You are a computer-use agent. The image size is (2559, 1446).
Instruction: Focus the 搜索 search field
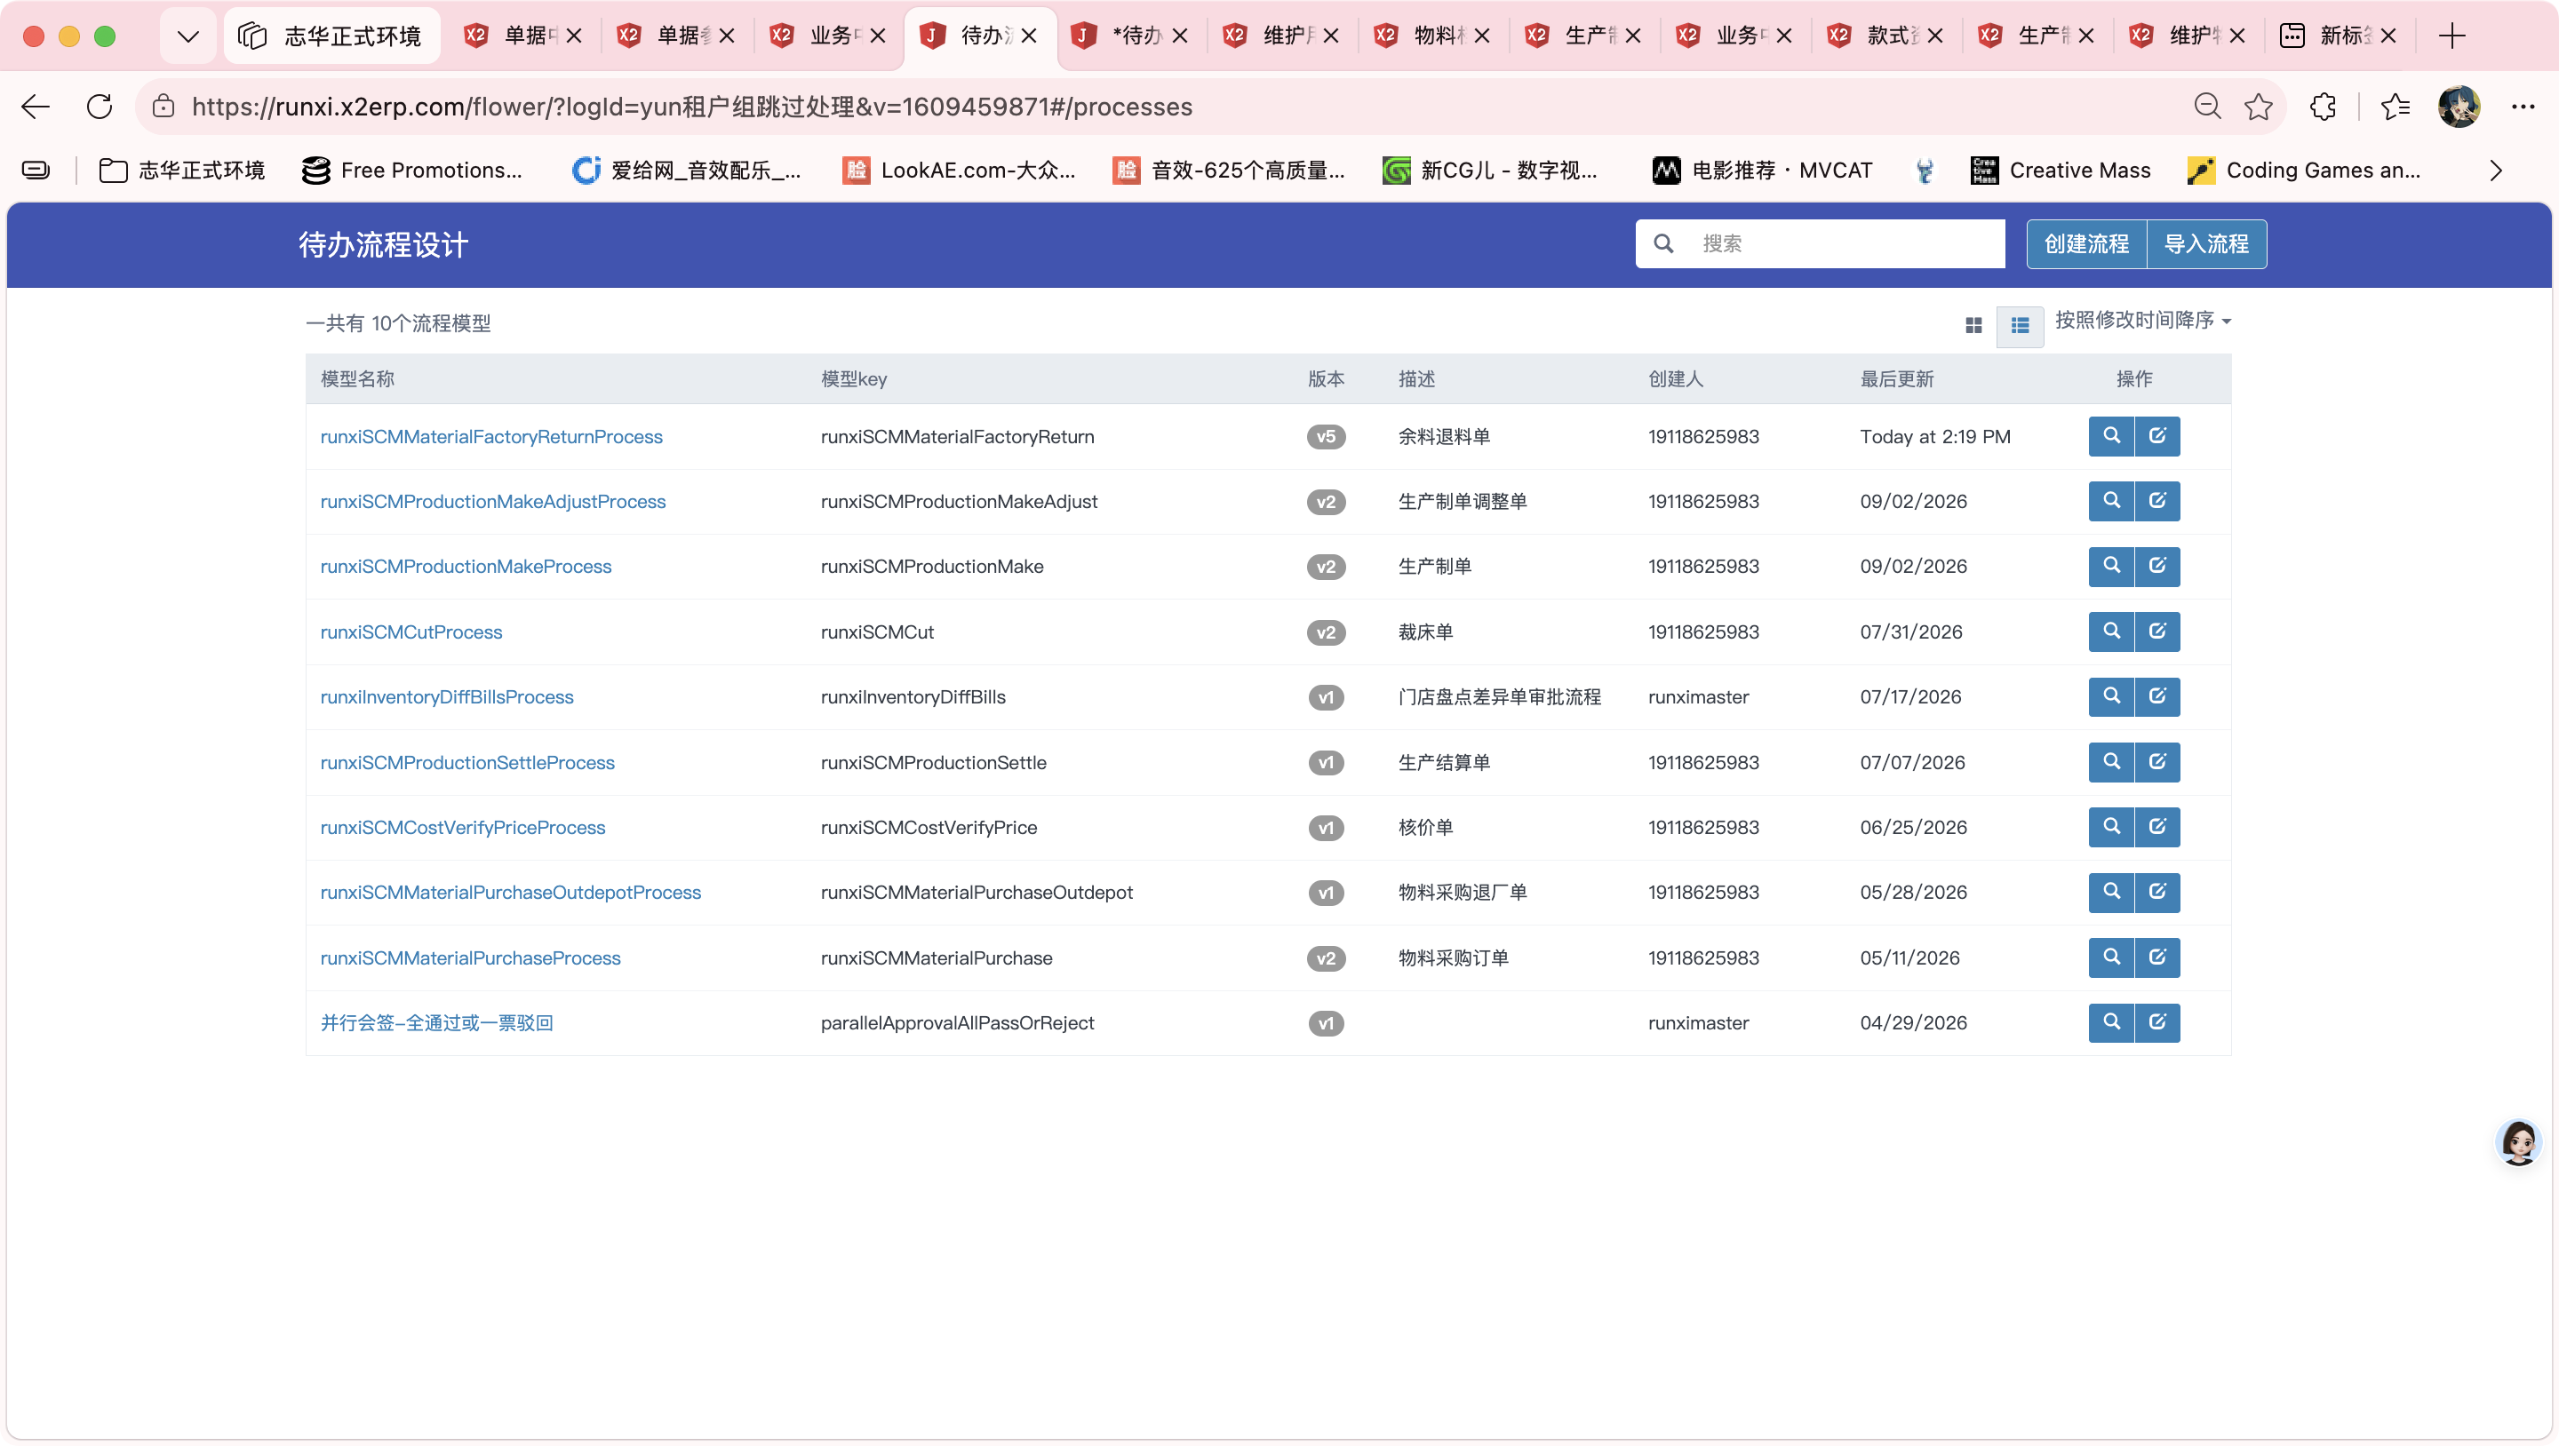[1820, 243]
